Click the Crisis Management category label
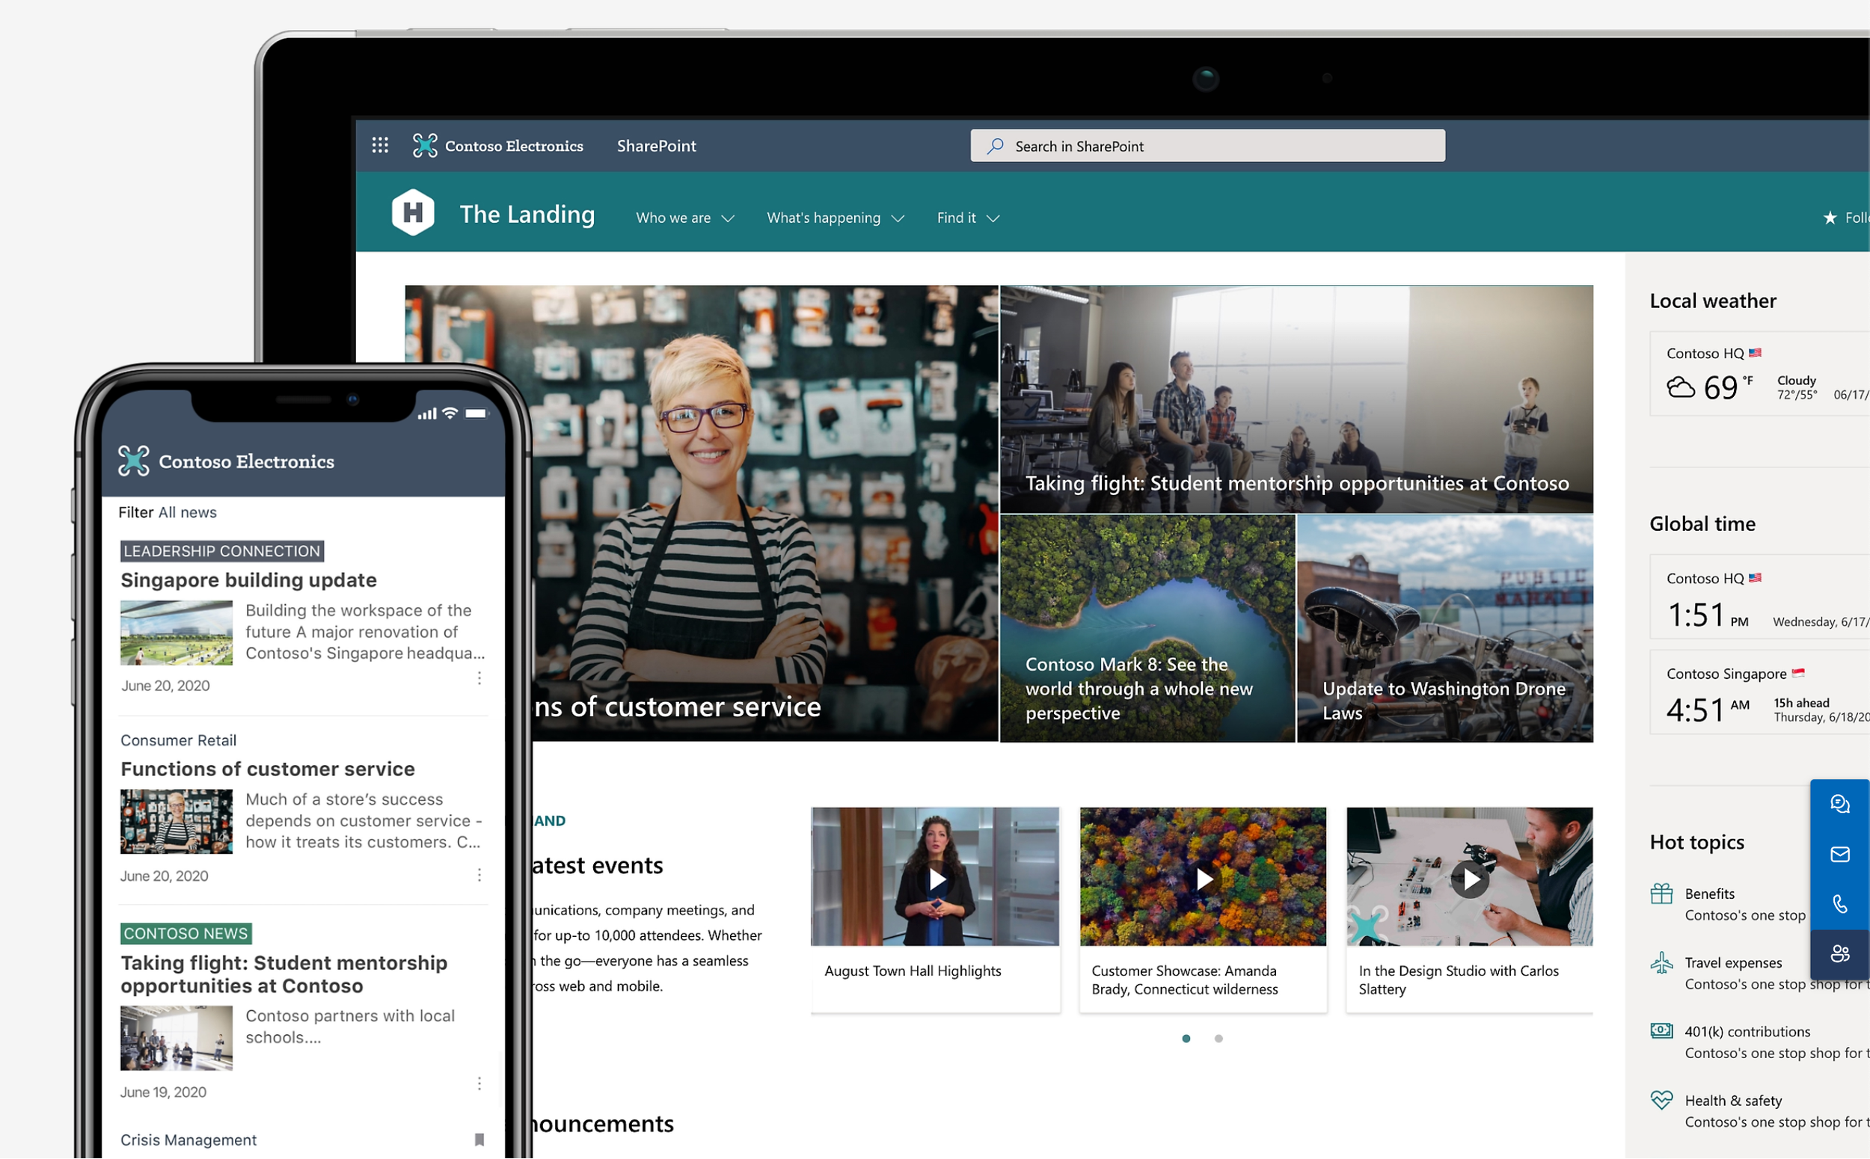Image resolution: width=1870 pixels, height=1159 pixels. [188, 1140]
